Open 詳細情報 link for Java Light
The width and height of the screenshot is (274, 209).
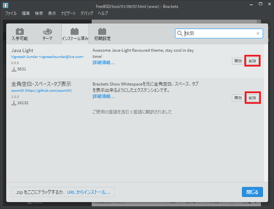[104, 63]
